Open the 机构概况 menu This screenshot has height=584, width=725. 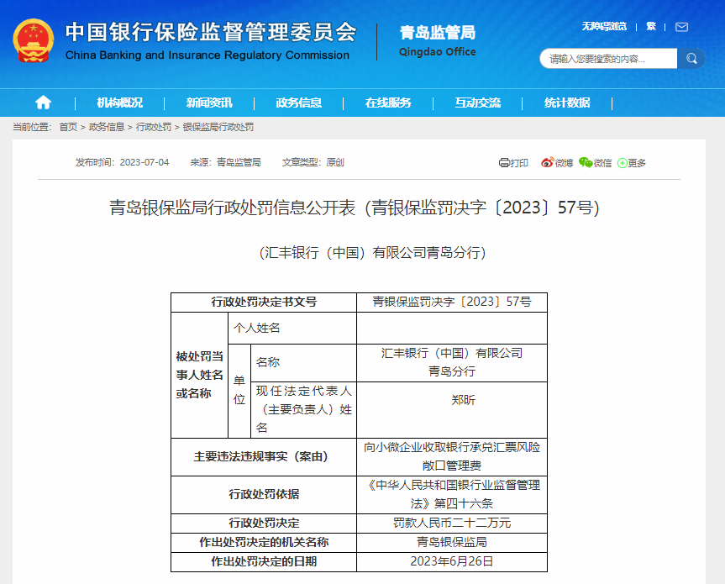(120, 103)
